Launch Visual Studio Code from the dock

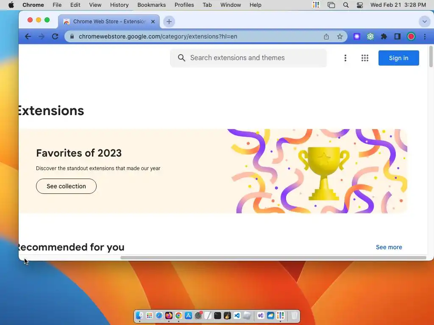coord(237,315)
